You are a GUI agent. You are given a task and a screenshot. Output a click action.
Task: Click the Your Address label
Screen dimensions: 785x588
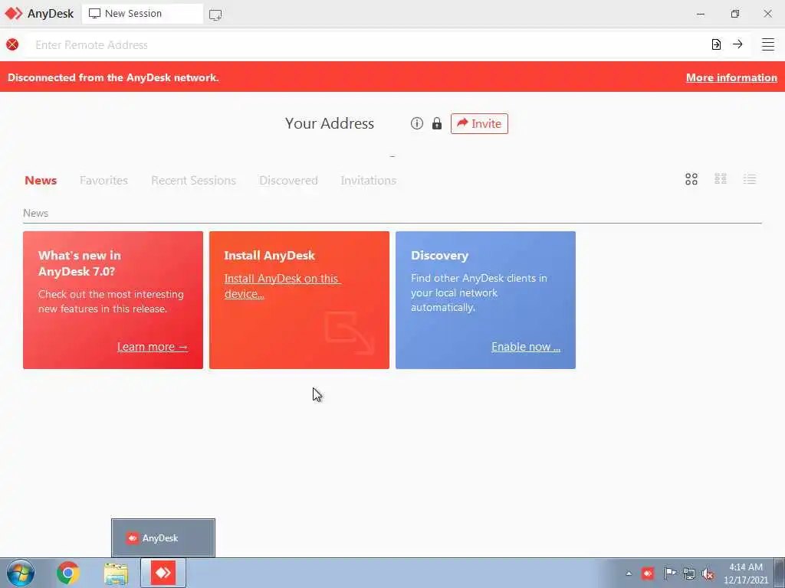tap(330, 123)
